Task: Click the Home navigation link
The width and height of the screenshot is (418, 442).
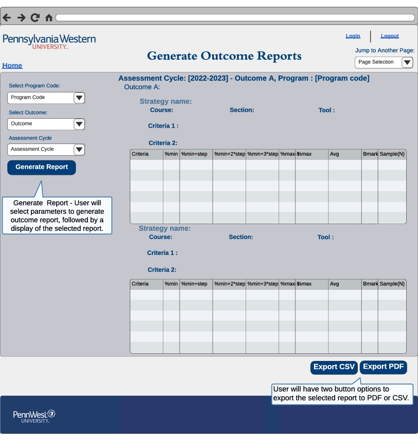Action: (x=12, y=65)
